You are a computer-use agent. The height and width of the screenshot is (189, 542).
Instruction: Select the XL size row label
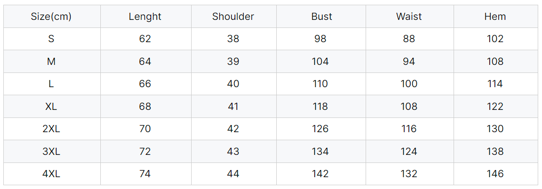coord(51,107)
